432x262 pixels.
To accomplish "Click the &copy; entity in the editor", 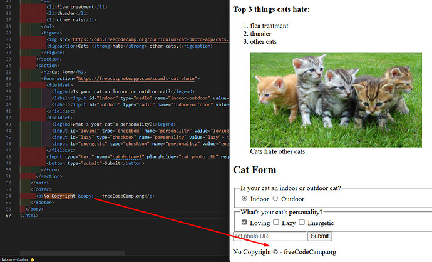I will [x=86, y=196].
